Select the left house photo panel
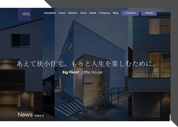The height and width of the screenshot is (127, 178). (27, 65)
